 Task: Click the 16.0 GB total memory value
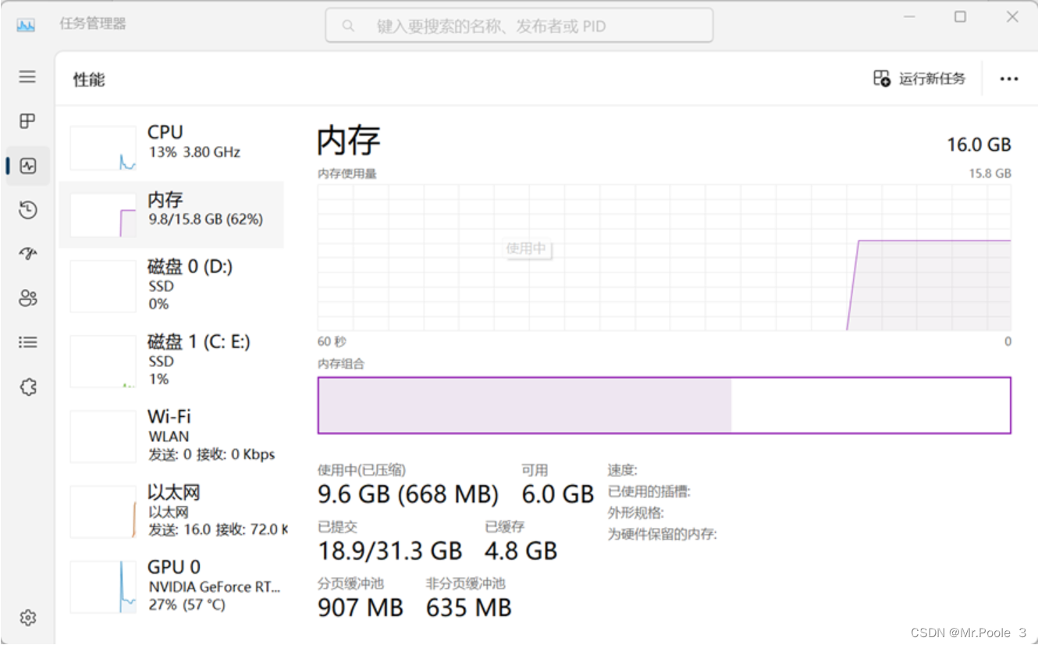[x=979, y=144]
